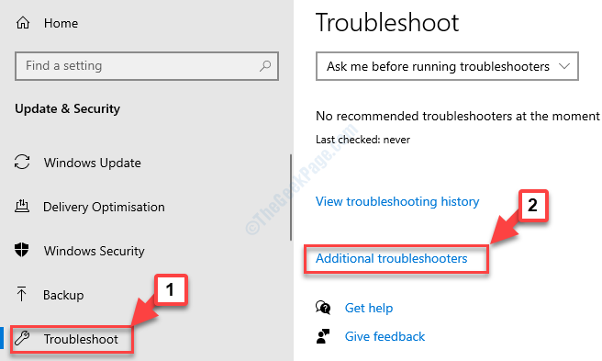The height and width of the screenshot is (361, 602).
Task: Click the Windows Update circular arrows icon
Action: (22, 162)
